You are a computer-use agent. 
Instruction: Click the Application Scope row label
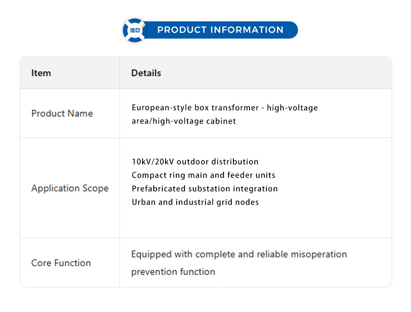70,188
